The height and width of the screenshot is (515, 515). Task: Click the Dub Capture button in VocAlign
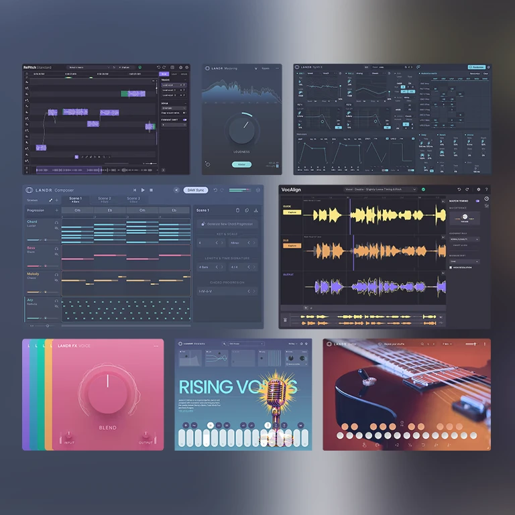(x=292, y=245)
